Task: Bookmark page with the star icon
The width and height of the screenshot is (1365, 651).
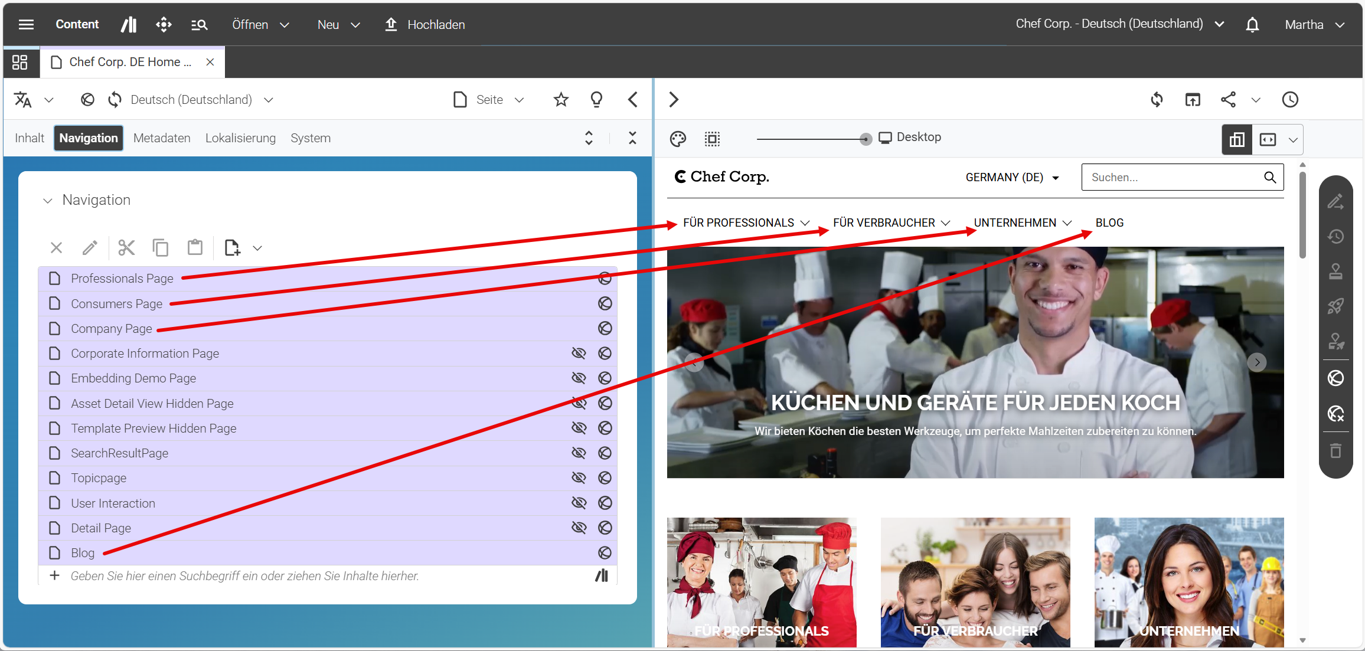Action: pyautogui.click(x=561, y=100)
